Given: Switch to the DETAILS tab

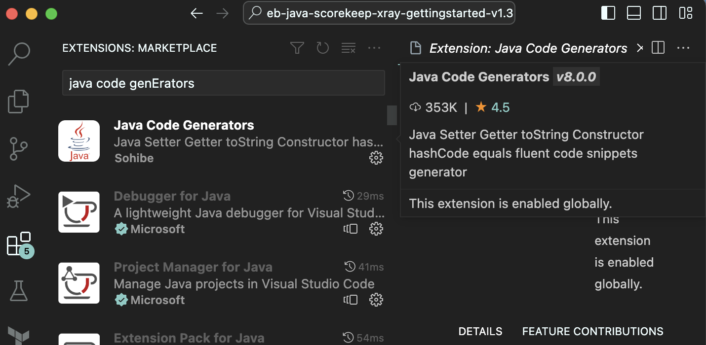Looking at the screenshot, I should [480, 332].
